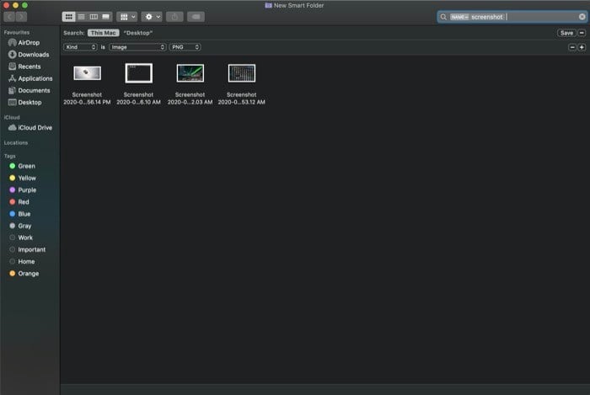Click file name Screenshot 2020-0...56.14 PM

pos(87,99)
